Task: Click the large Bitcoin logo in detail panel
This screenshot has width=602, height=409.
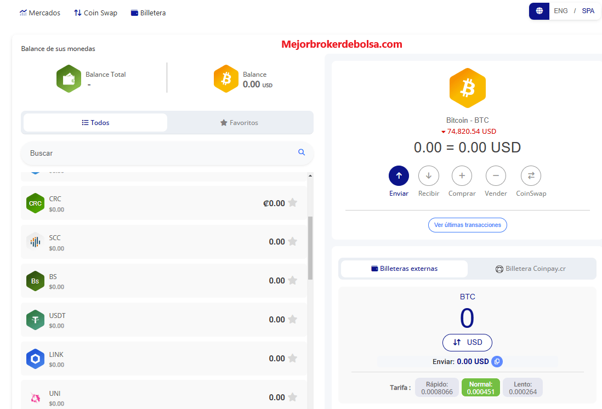Action: [x=467, y=88]
